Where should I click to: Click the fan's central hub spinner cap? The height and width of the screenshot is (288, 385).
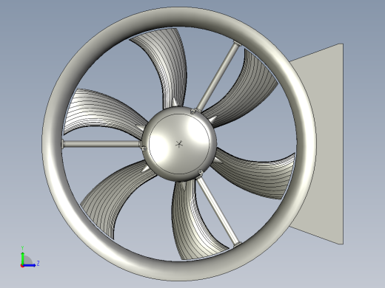click(x=179, y=144)
